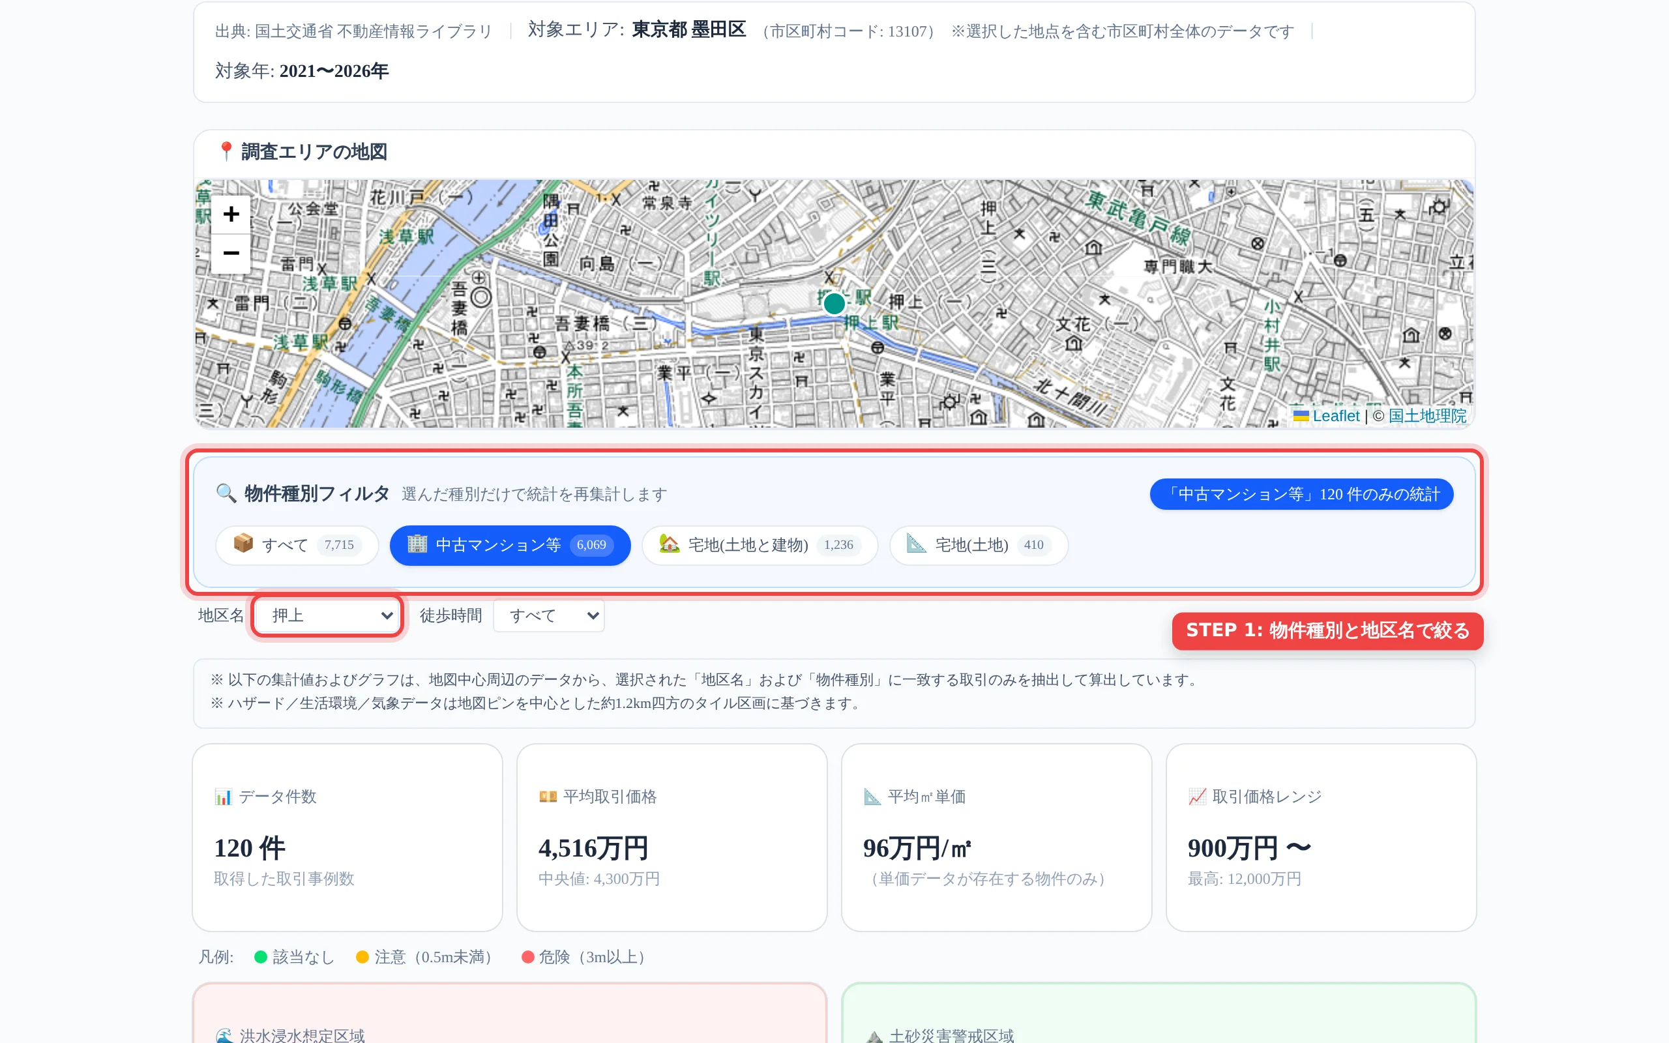Click the magnifier icon beside 物件種別フィルタ
The height and width of the screenshot is (1043, 1669).
[x=226, y=493]
